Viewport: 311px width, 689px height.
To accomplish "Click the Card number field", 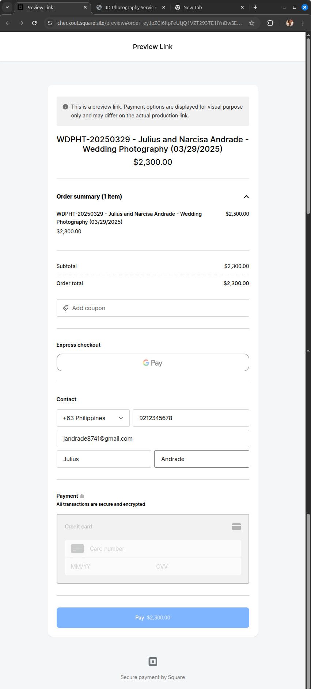I will [x=161, y=549].
